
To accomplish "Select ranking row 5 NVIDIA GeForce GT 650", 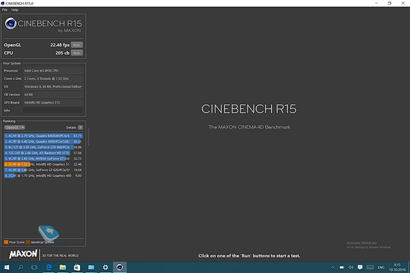I will pyautogui.click(x=43, y=159).
